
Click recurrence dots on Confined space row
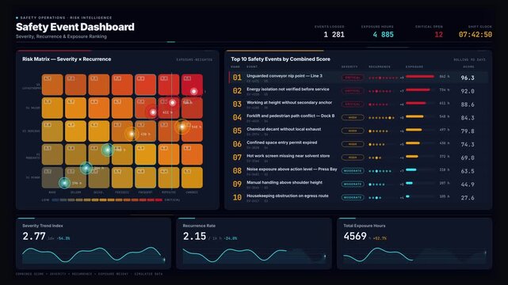point(376,145)
